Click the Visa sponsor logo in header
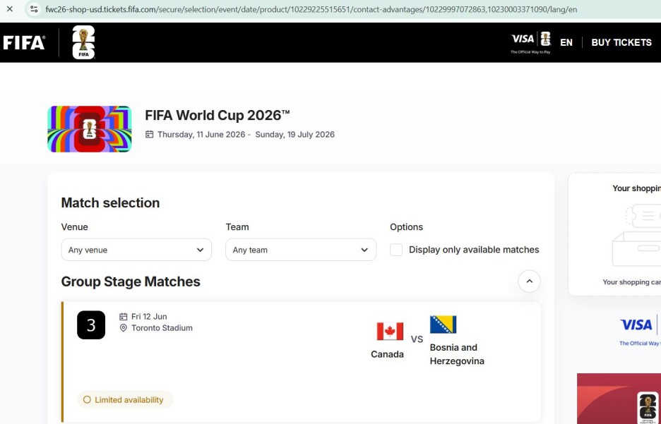The image size is (661, 424). [x=523, y=40]
